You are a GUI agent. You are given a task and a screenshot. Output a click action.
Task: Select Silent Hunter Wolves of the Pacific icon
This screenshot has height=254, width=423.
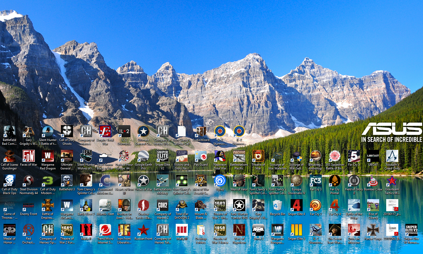tap(86, 156)
